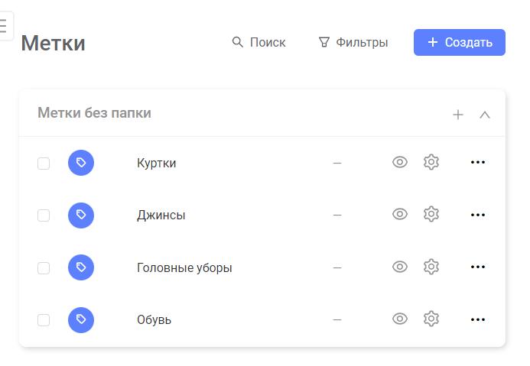
Task: Open three-dot menu for Джинсы row
Action: click(478, 215)
